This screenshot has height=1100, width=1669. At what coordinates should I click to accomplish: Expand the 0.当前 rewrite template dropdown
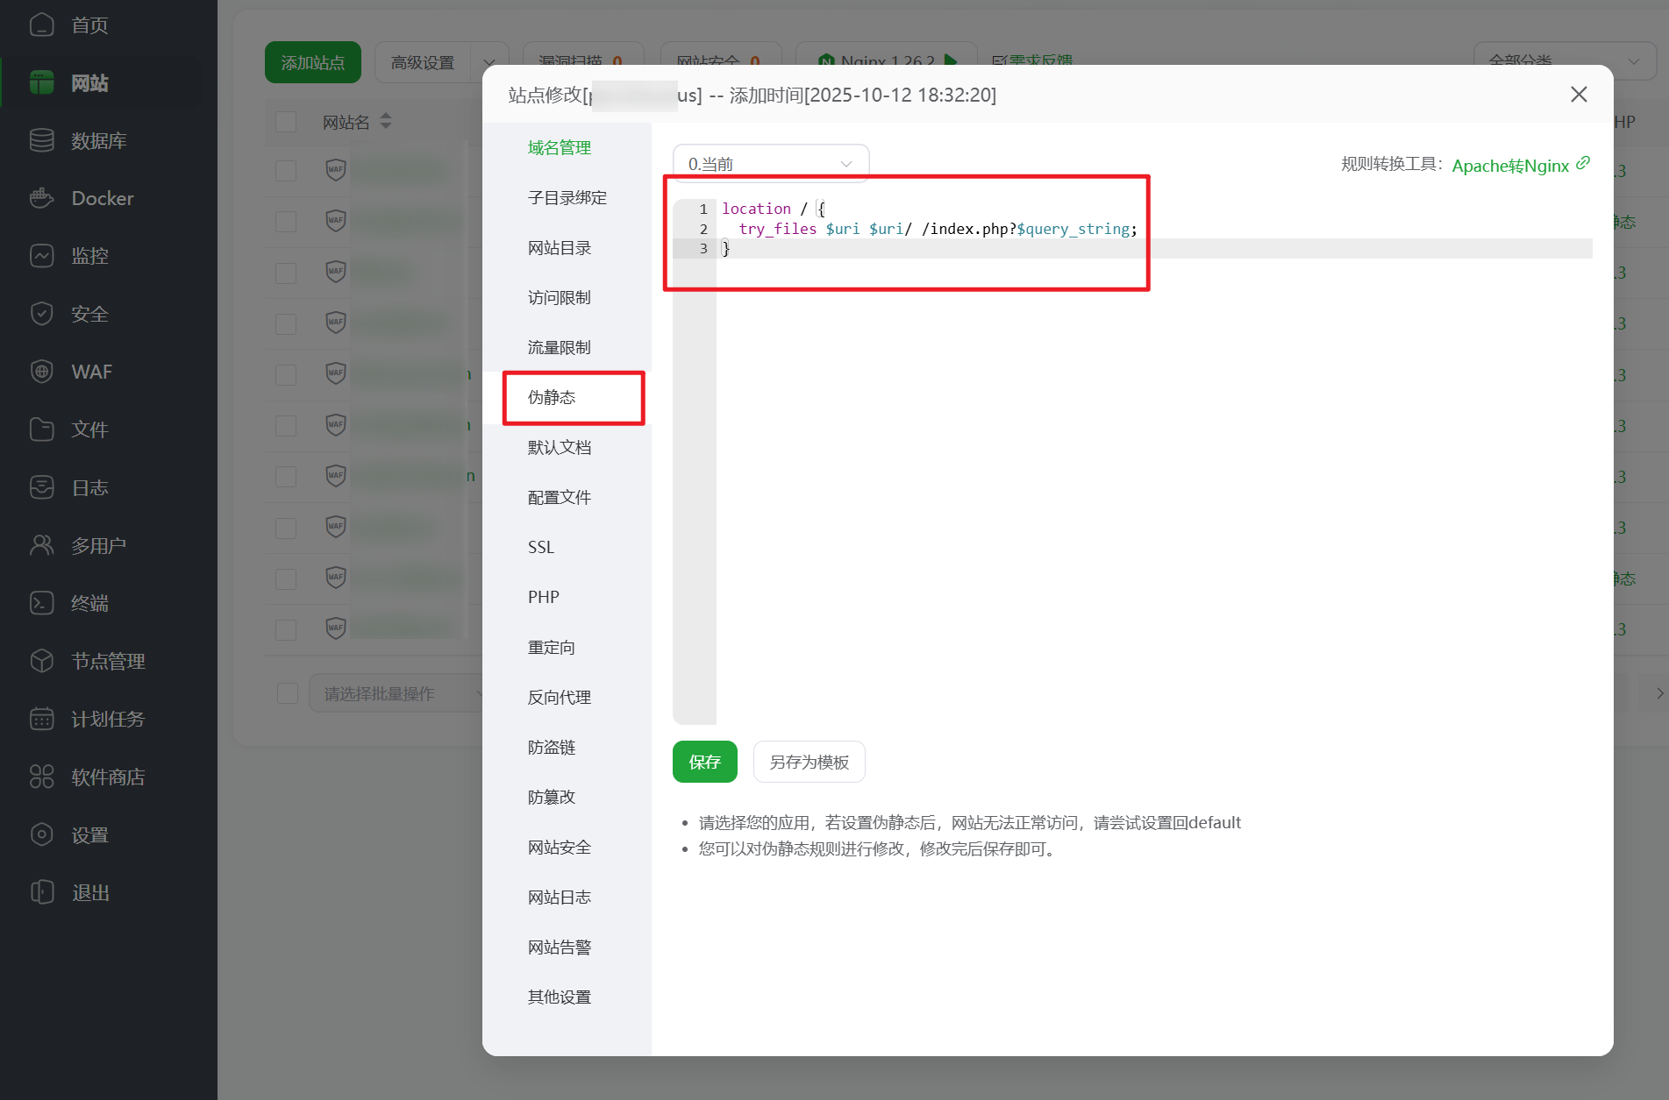770,164
